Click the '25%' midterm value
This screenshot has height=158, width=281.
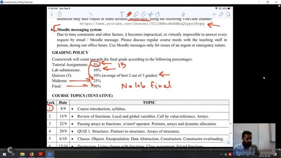97,81
